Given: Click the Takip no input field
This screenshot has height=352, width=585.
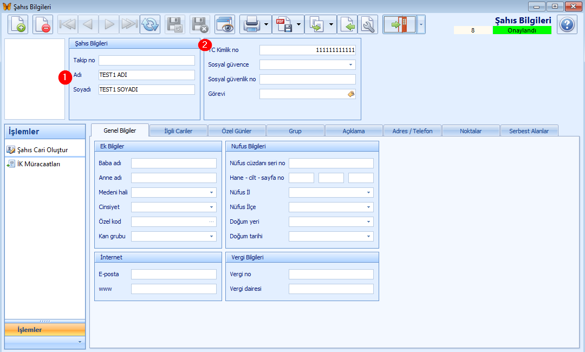Looking at the screenshot, I should pyautogui.click(x=147, y=61).
